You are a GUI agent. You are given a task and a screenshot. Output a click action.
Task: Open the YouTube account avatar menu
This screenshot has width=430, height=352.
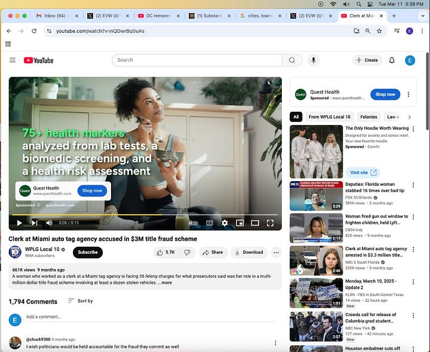[x=410, y=60]
